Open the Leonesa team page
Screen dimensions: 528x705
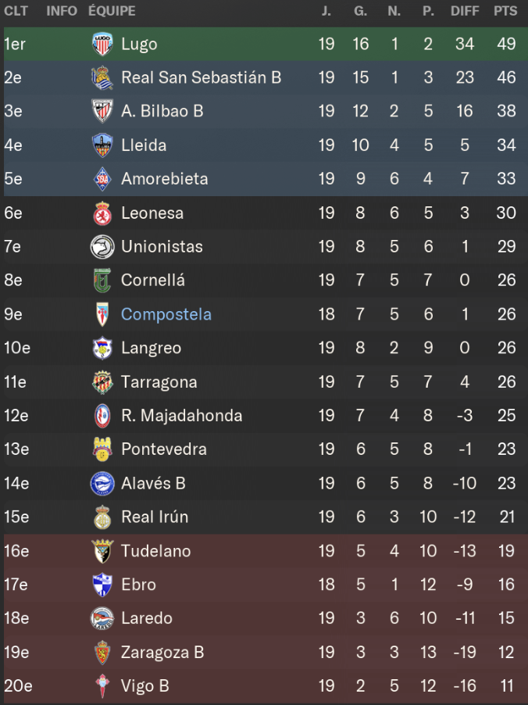152,213
